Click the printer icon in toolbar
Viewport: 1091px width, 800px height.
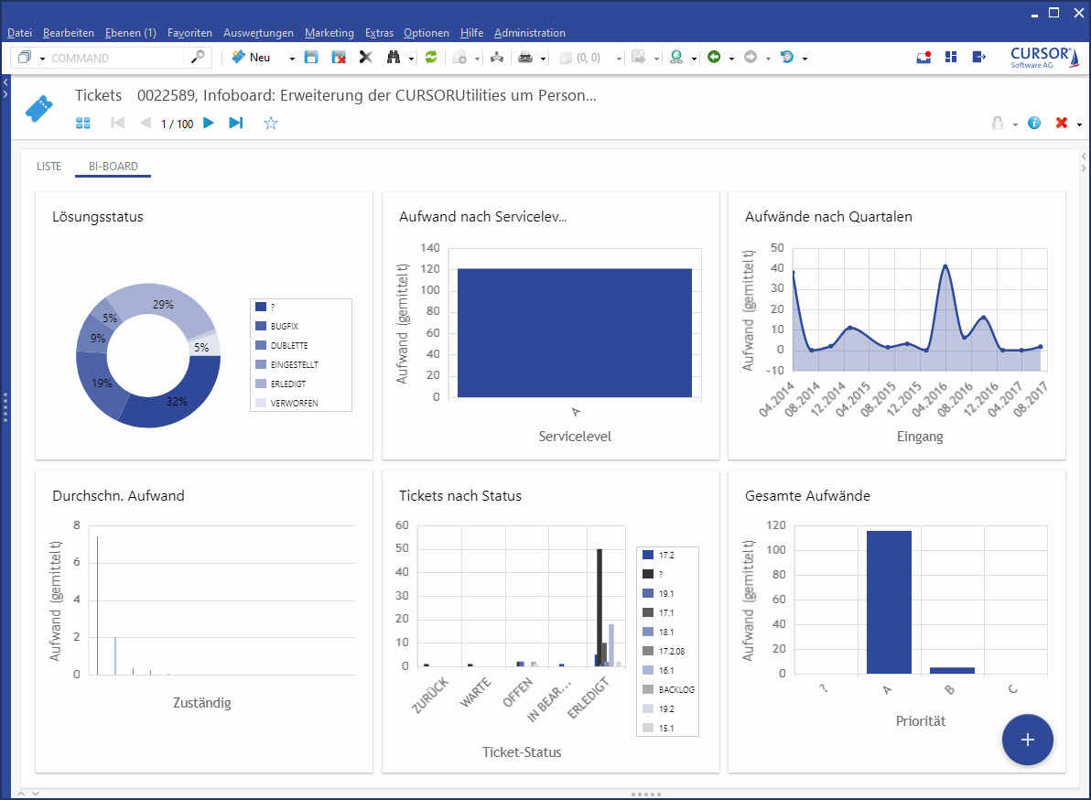525,58
